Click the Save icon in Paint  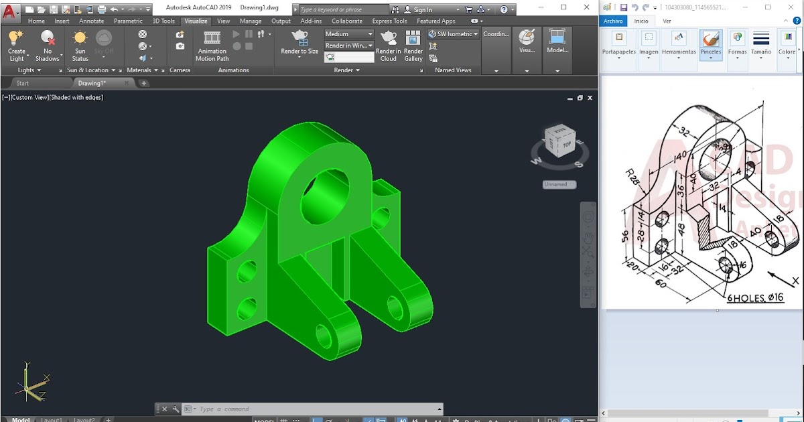(624, 7)
